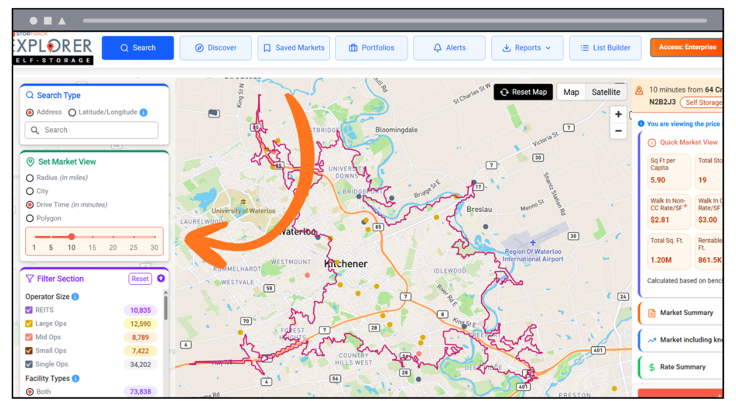Go to Saved Markets
Viewport: 736px width, 401px height.
(293, 48)
